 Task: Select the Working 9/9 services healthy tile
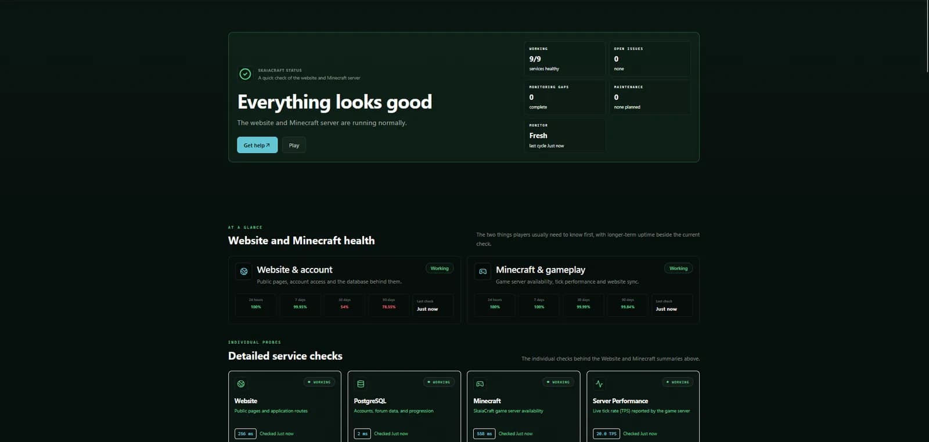(x=565, y=59)
